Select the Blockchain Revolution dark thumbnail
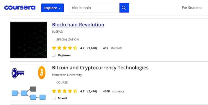 pyautogui.click(x=28, y=40)
